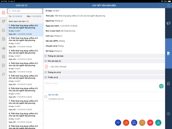This screenshot has height=129, width=172.
Task: Focus the Trích yếu search field
Action: tap(25, 11)
